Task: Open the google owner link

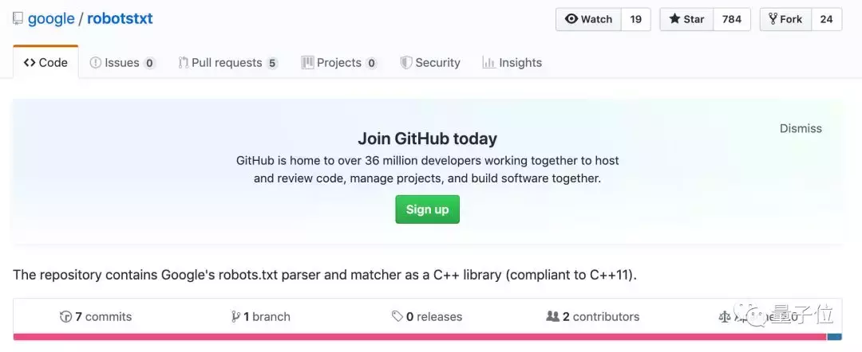Action: click(51, 18)
